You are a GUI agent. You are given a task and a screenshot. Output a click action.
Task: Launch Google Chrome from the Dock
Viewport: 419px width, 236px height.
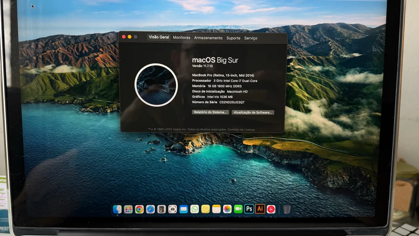point(139,209)
